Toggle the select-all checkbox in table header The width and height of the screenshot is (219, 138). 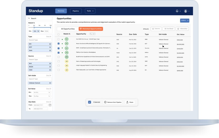click(x=59, y=34)
